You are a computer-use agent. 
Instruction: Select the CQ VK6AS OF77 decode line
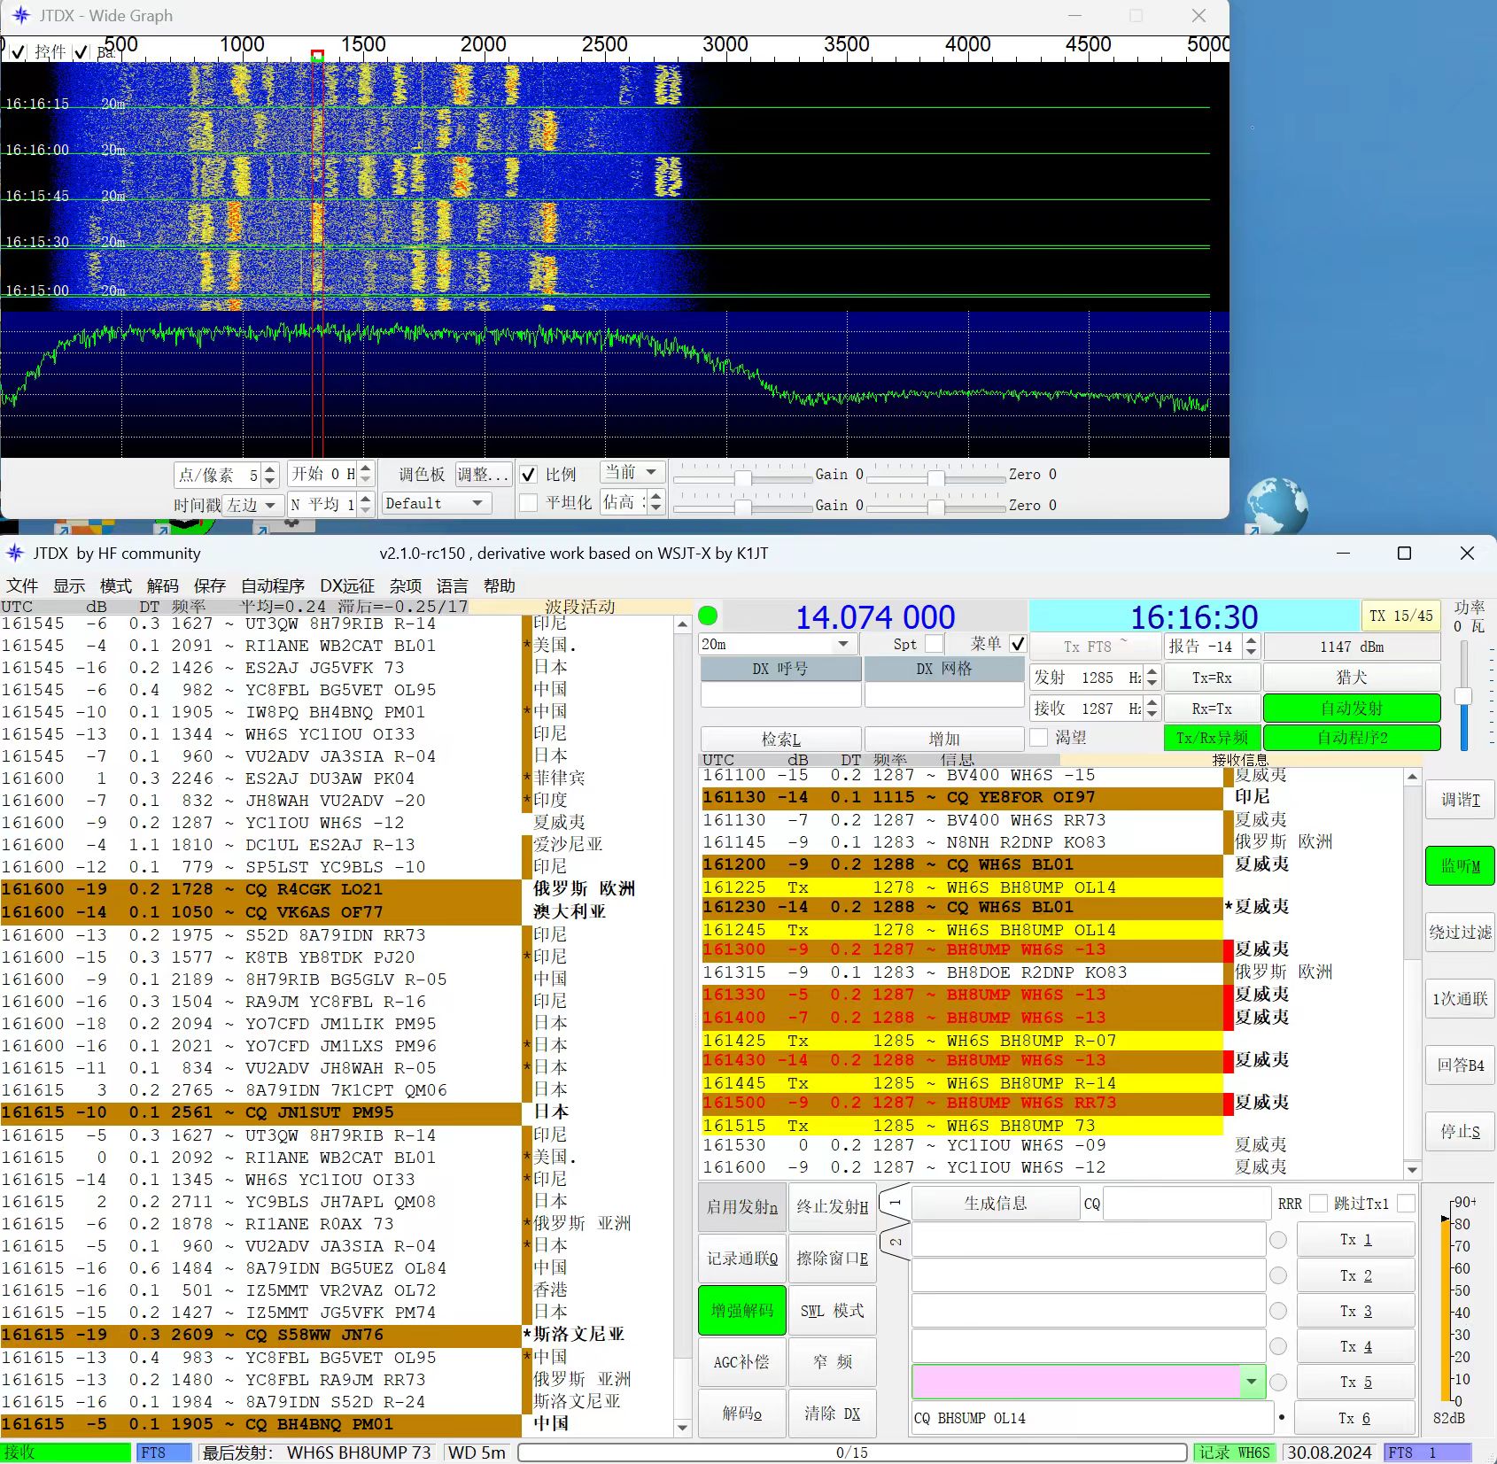[x=260, y=912]
